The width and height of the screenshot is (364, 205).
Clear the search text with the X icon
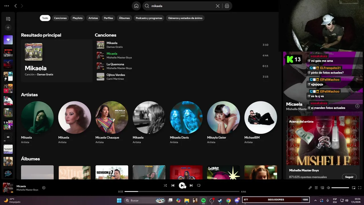pos(218,6)
